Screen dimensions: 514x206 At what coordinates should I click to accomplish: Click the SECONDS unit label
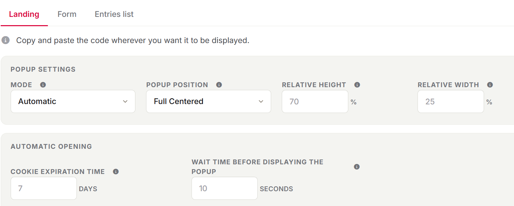point(277,189)
